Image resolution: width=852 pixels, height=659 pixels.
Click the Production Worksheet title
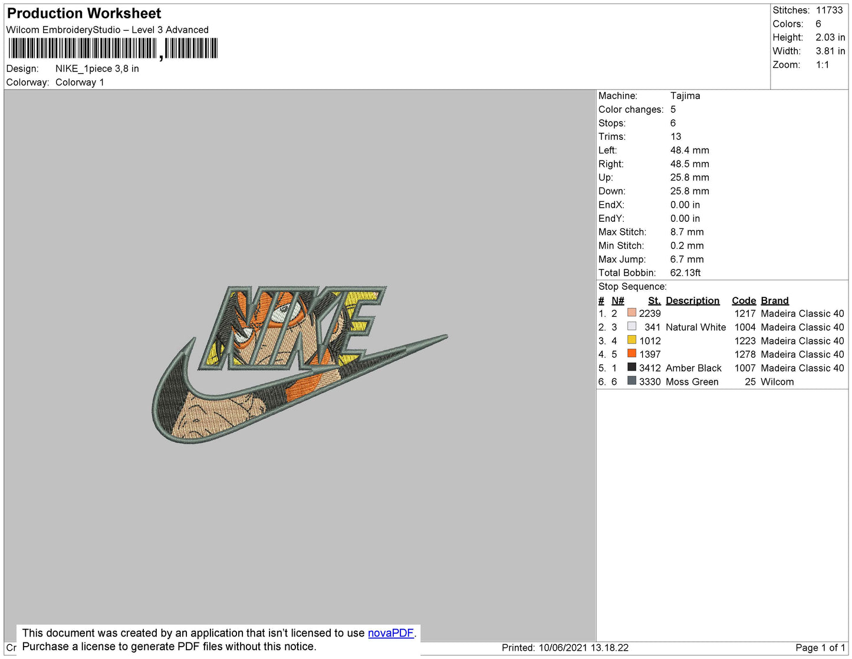click(84, 14)
